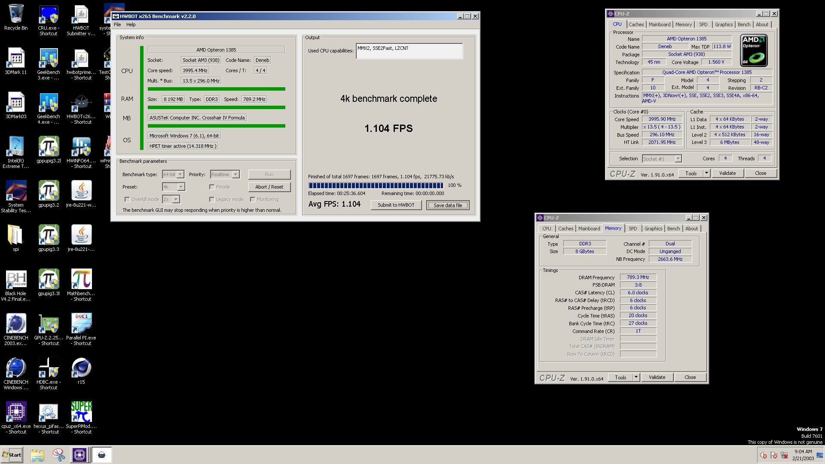This screenshot has height=464, width=825.
Task: Open About tab in CPU-Z Memory window
Action: click(692, 229)
